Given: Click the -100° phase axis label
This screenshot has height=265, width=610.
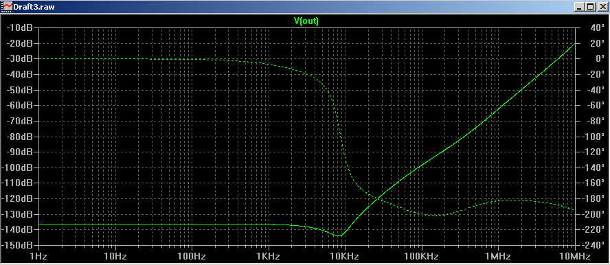Looking at the screenshot, I should (593, 137).
